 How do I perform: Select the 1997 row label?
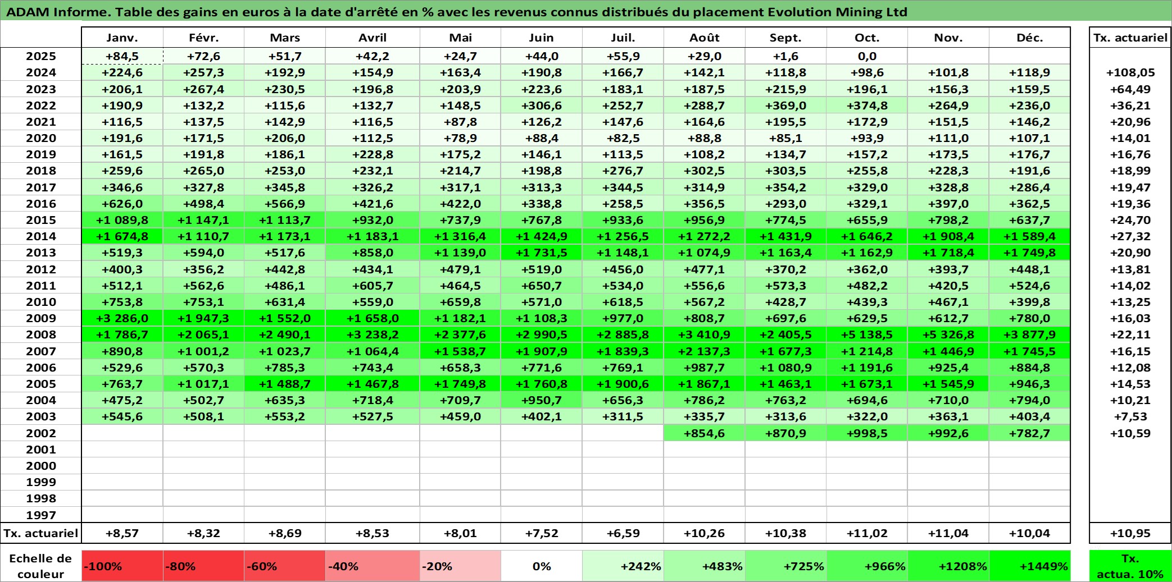tap(41, 515)
